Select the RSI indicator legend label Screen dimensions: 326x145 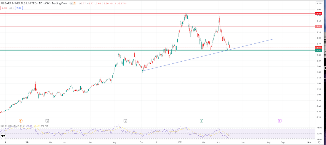pyautogui.click(x=12, y=126)
